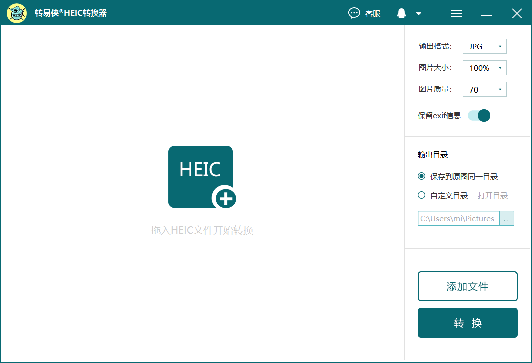The image size is (532, 363).
Task: Click the browse button beside the output path
Action: coord(506,218)
